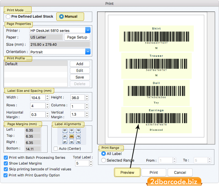The image size is (219, 186).
Task: Click the Width stepper arrows
Action: tap(48, 97)
